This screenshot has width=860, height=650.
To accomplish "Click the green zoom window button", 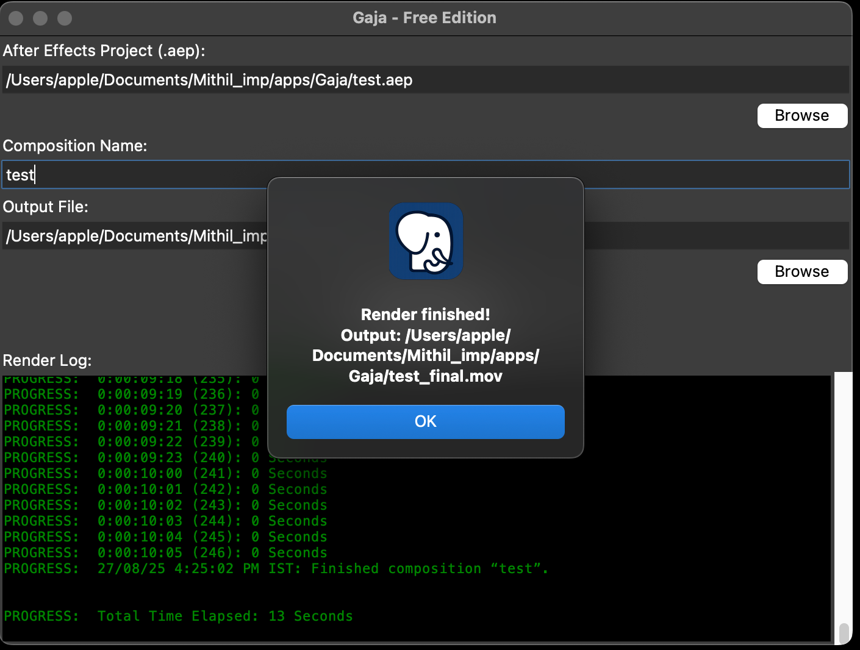I will click(65, 18).
